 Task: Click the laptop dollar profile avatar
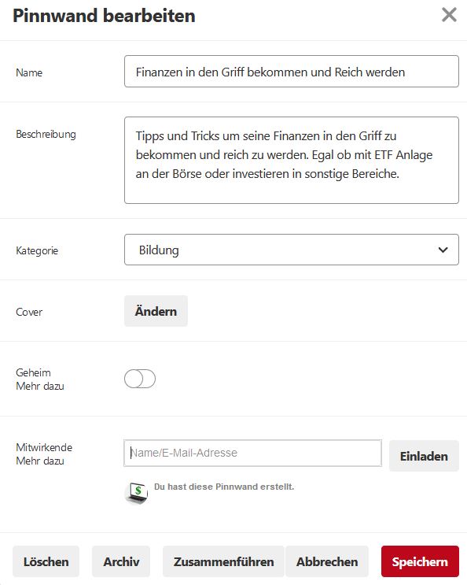(x=136, y=492)
